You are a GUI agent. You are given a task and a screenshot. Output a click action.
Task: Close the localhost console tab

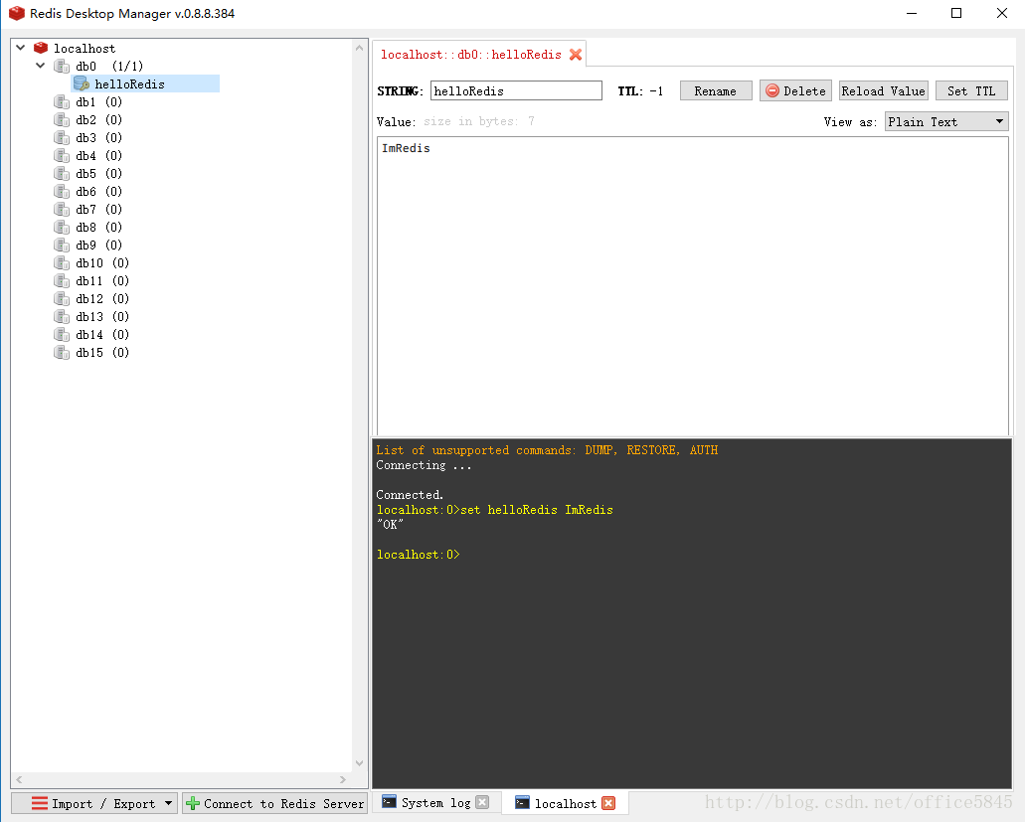(x=608, y=803)
